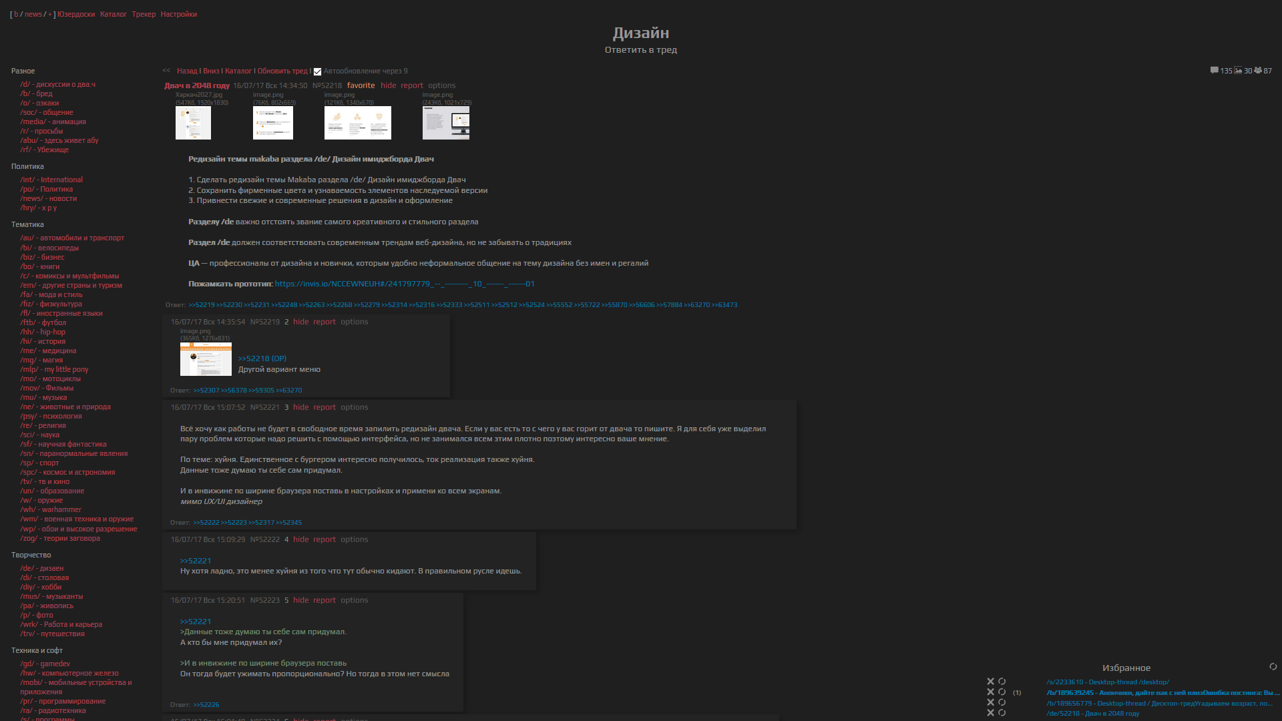1282x721 pixels.
Task: Hide post №52219
Action: (300, 322)
